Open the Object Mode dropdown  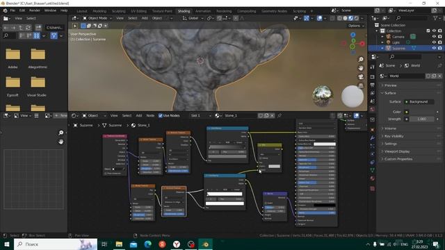coord(97,18)
